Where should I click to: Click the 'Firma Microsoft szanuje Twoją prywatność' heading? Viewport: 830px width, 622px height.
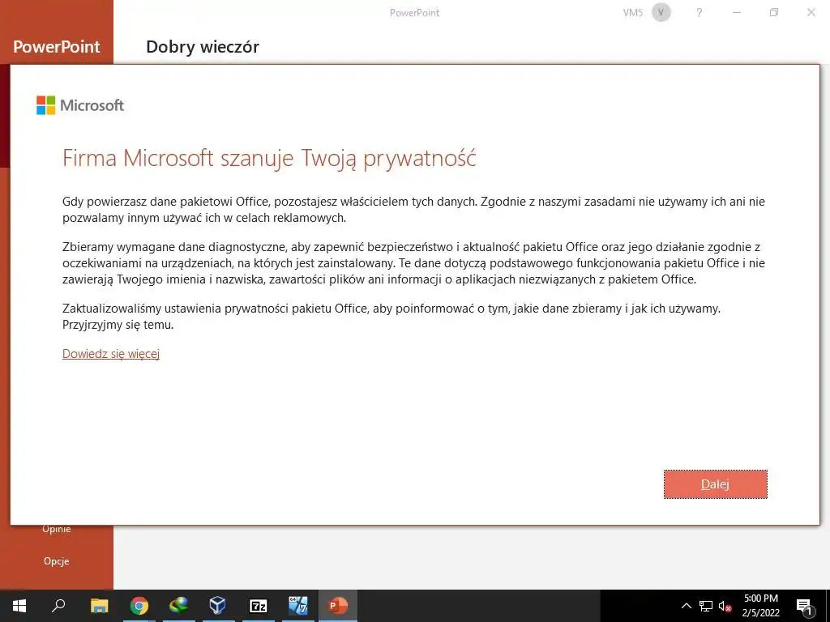coord(269,158)
